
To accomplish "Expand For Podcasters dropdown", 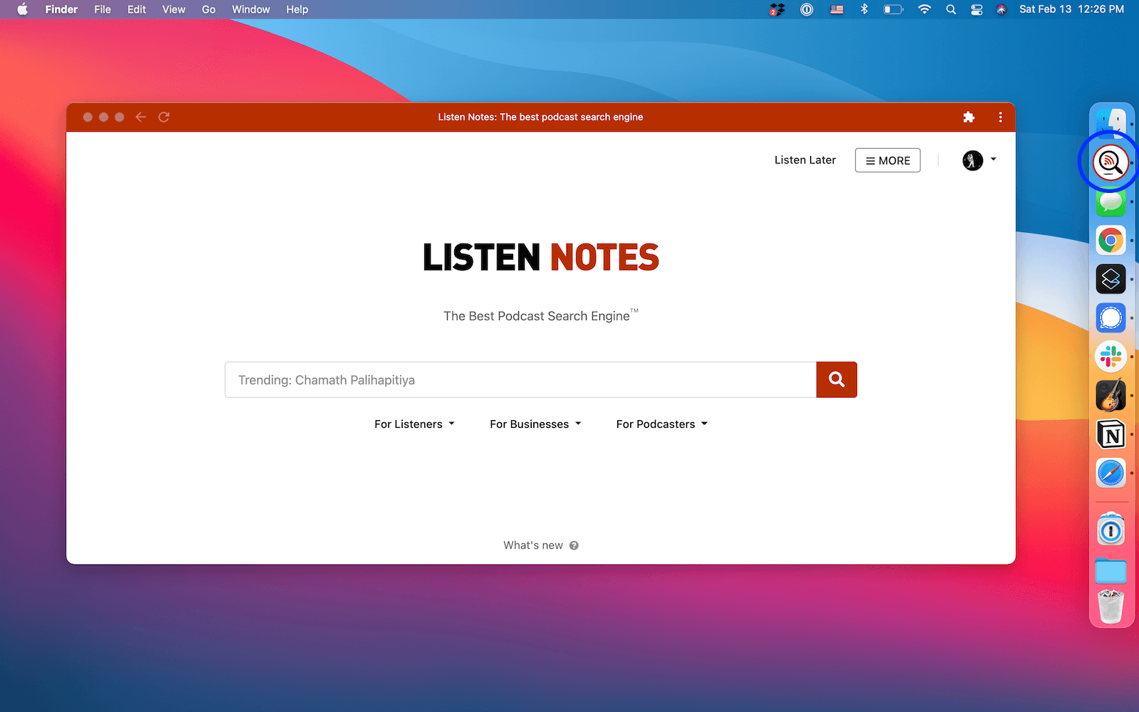I will (x=662, y=424).
